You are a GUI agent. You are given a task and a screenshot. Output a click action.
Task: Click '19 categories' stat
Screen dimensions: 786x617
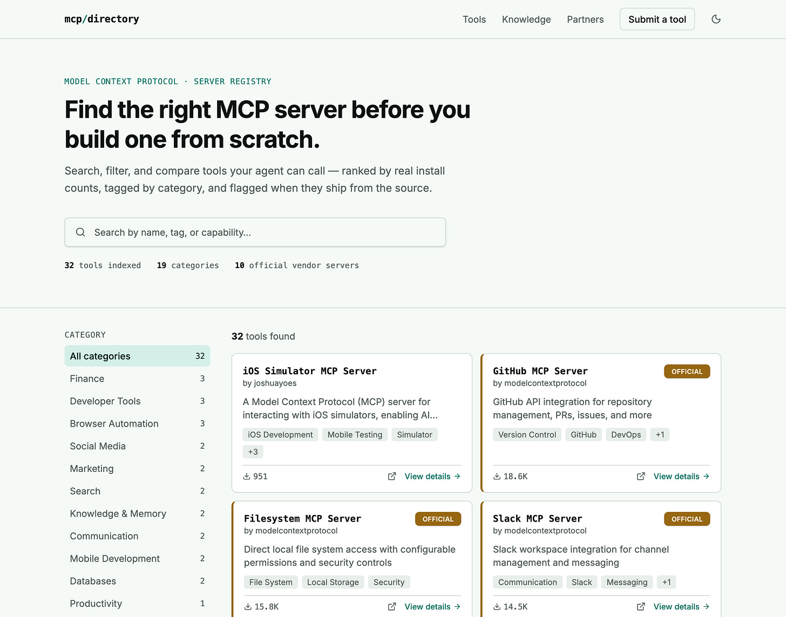coord(188,265)
